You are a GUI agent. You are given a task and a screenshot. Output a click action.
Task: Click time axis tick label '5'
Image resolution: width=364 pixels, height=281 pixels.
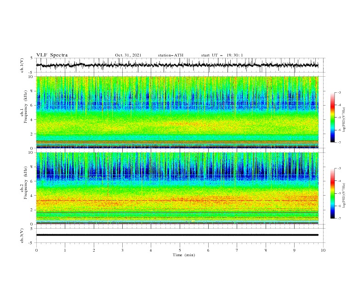click(x=180, y=250)
